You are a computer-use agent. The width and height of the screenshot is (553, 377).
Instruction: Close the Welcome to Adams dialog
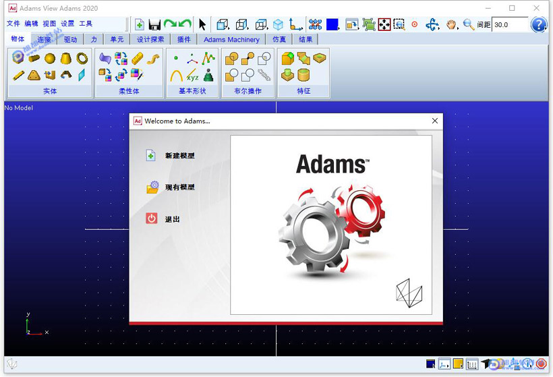pyautogui.click(x=435, y=121)
